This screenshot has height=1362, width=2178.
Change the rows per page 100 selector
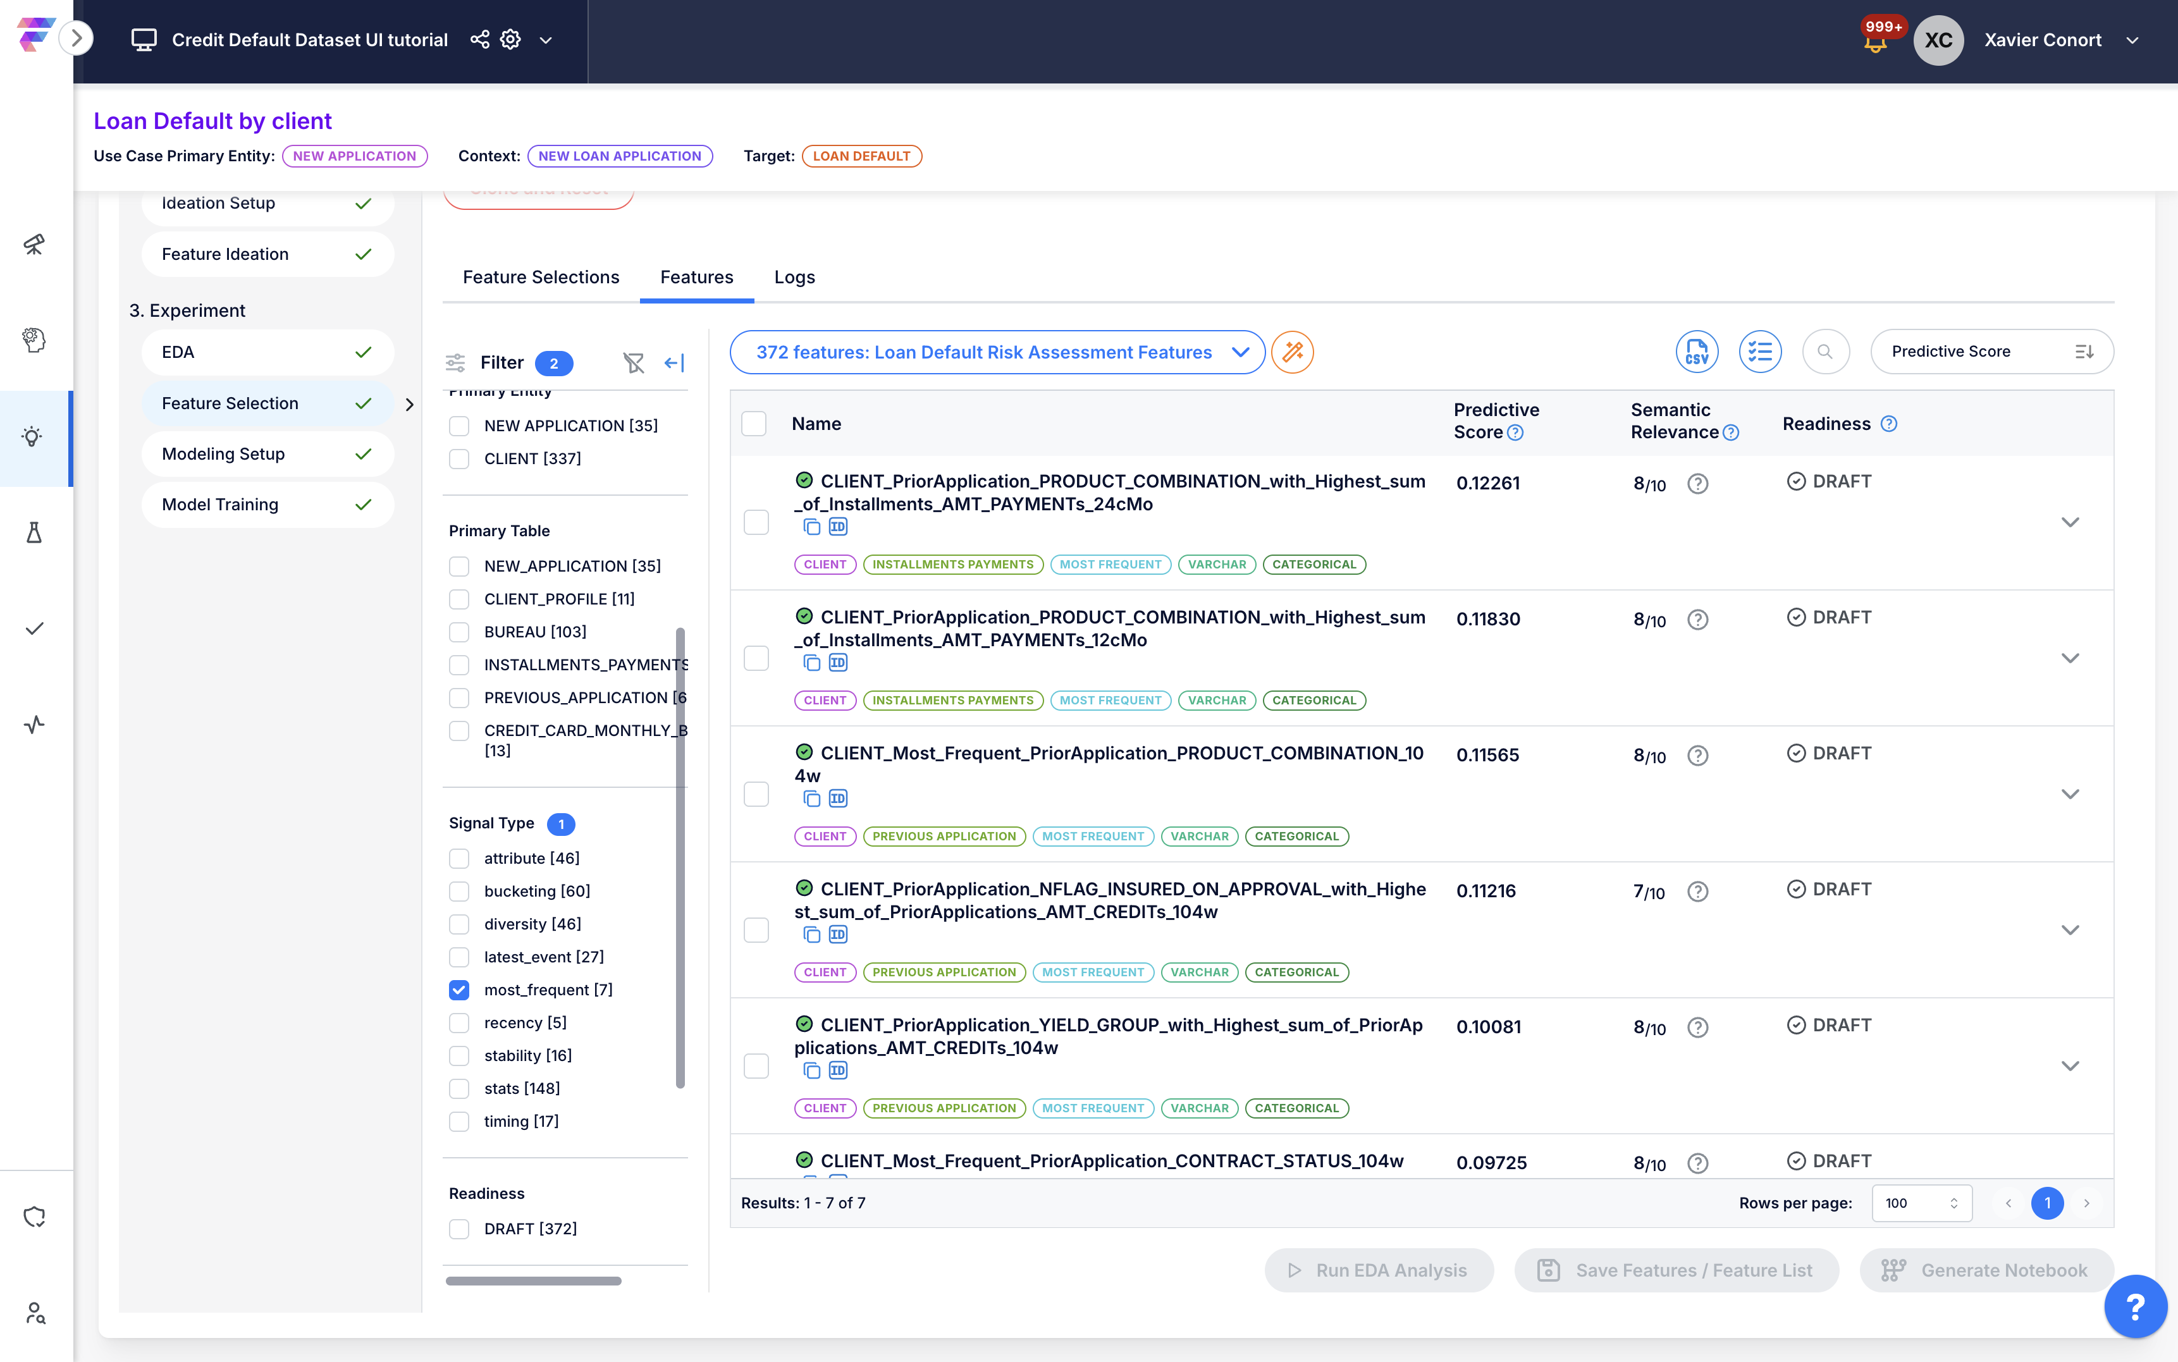coord(1921,1203)
